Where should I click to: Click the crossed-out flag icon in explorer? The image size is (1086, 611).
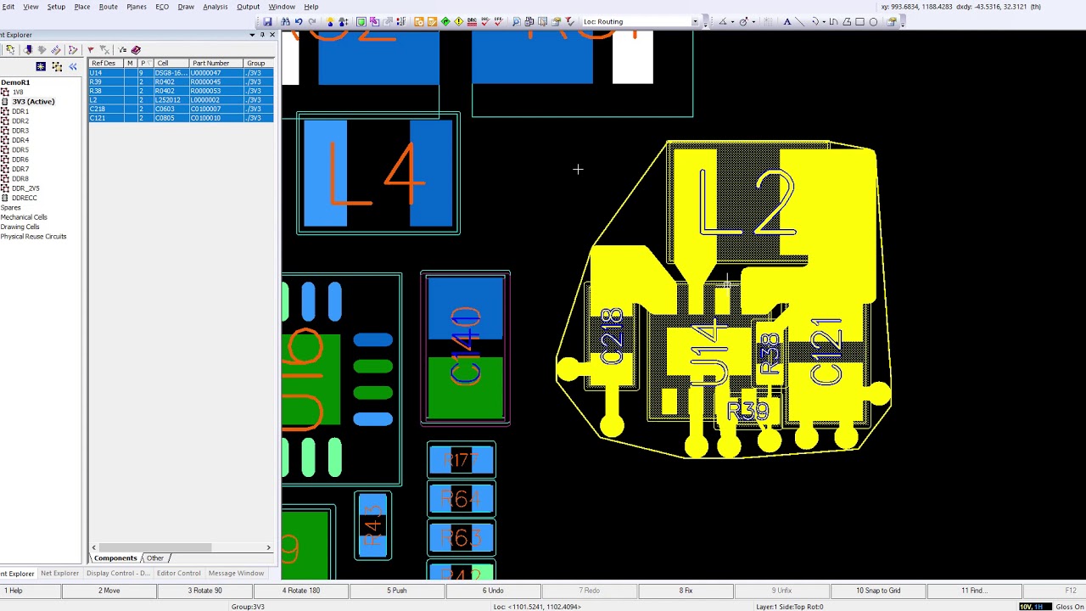[104, 50]
